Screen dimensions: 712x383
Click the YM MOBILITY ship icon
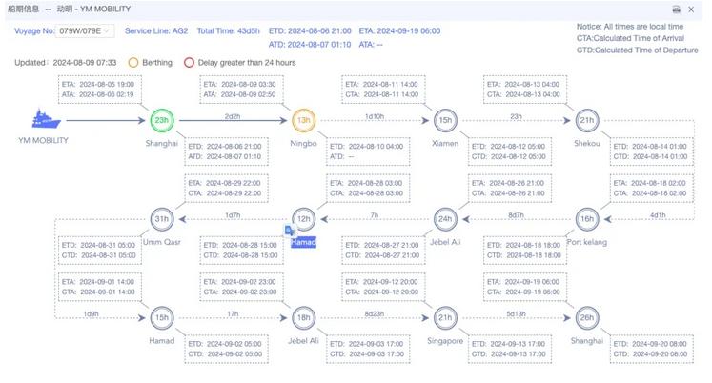click(x=46, y=119)
